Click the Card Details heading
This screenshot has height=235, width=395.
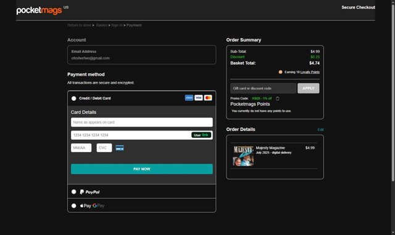pyautogui.click(x=83, y=112)
